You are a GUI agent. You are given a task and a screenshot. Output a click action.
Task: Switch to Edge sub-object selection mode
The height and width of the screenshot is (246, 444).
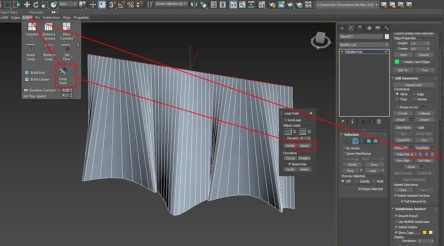[355, 141]
